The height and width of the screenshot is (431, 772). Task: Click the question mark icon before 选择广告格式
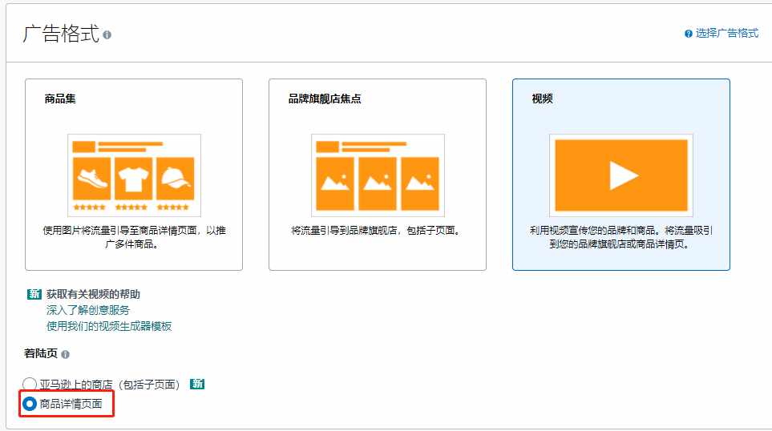(689, 34)
